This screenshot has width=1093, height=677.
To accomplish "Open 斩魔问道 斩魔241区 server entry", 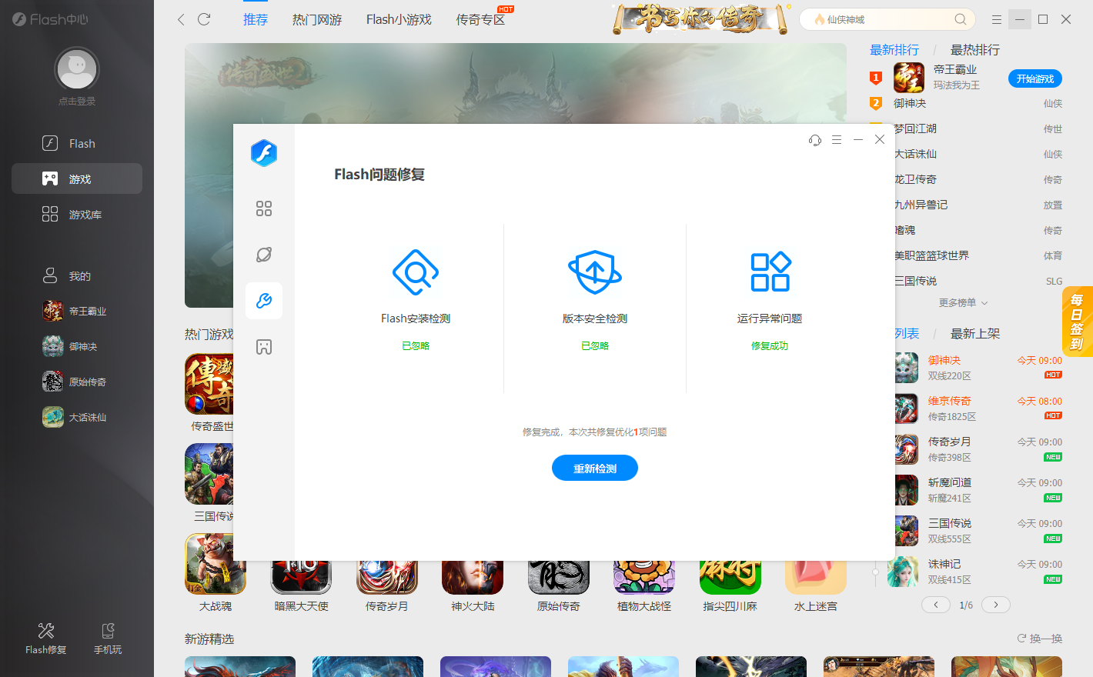I will pyautogui.click(x=978, y=490).
